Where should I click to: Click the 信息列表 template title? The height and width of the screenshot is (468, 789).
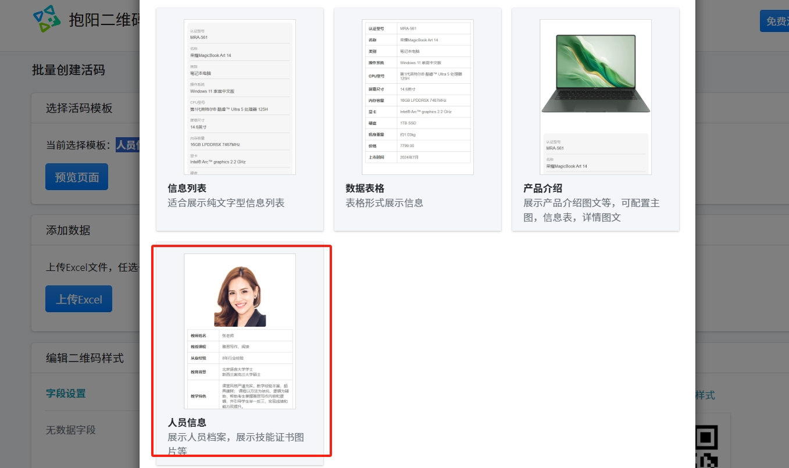(187, 188)
